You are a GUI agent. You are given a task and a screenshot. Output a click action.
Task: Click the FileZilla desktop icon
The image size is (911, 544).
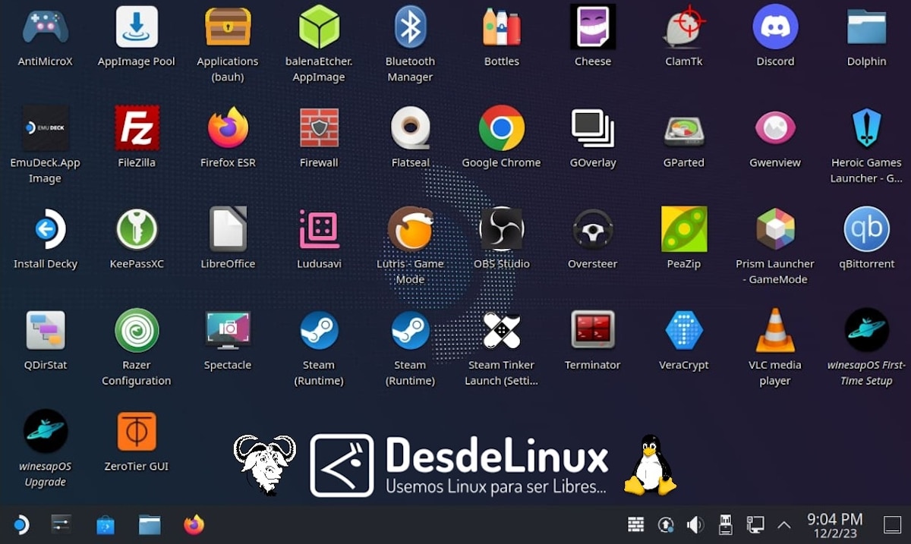pos(137,128)
